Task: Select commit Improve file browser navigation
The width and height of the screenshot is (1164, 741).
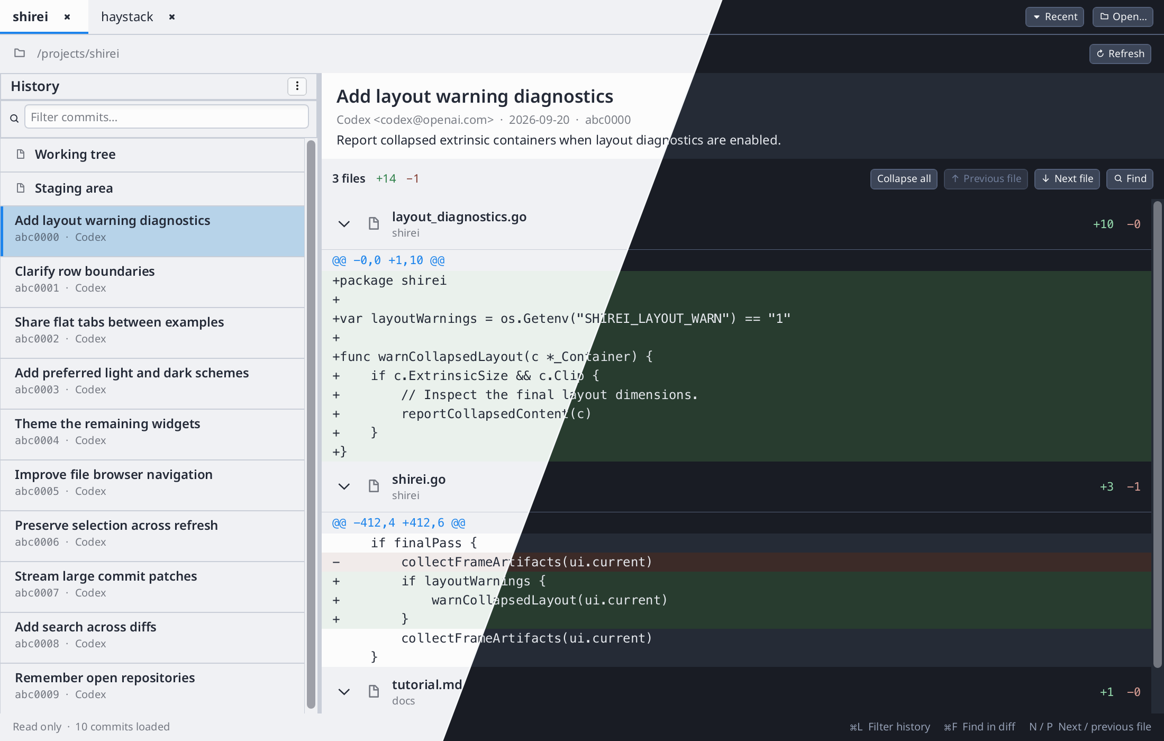Action: coord(152,485)
